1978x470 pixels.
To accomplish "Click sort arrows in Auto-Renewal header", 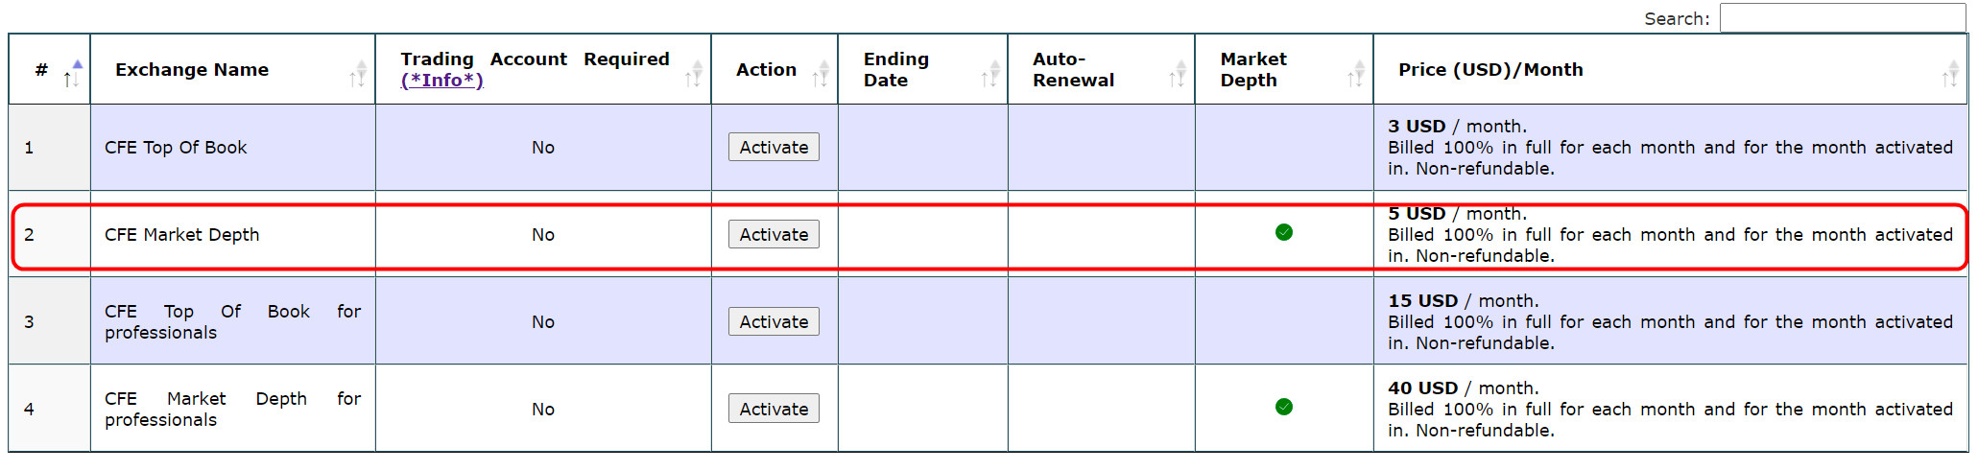I will pyautogui.click(x=1177, y=73).
